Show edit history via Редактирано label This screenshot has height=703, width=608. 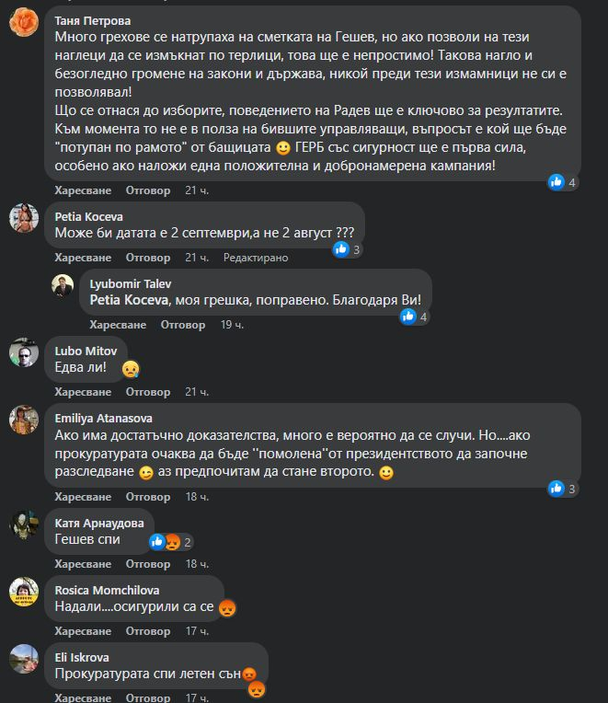point(256,258)
